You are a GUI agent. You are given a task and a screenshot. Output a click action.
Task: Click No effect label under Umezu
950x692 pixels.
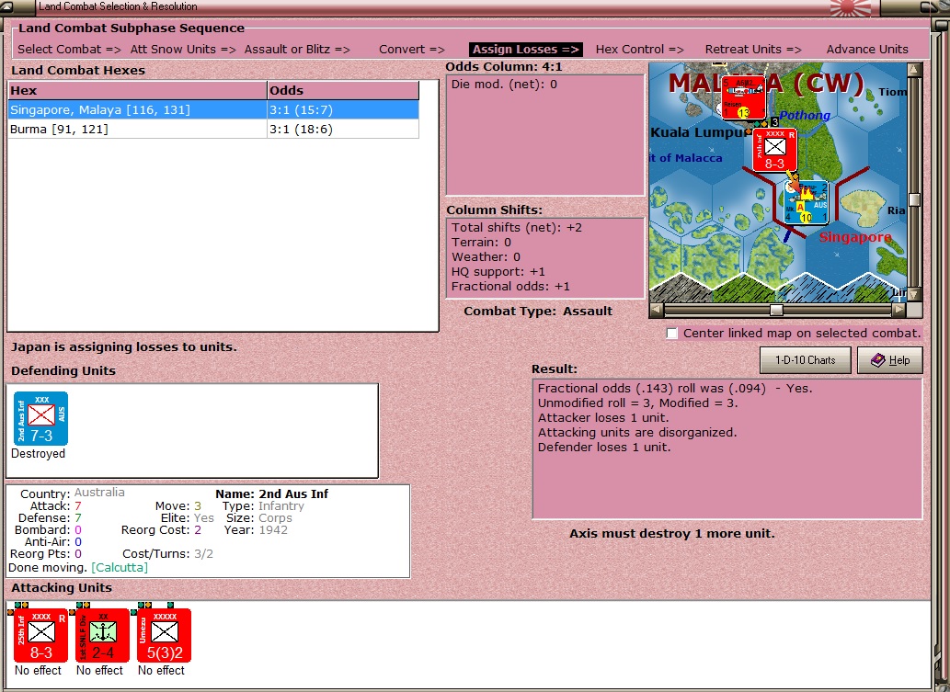click(161, 670)
